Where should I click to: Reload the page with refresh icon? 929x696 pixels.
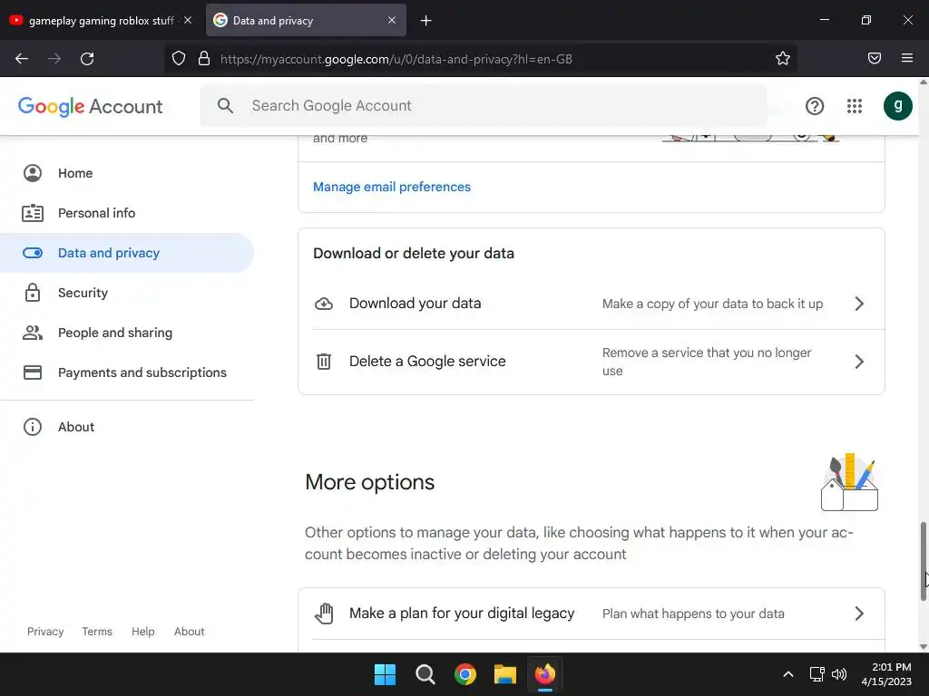coord(87,59)
